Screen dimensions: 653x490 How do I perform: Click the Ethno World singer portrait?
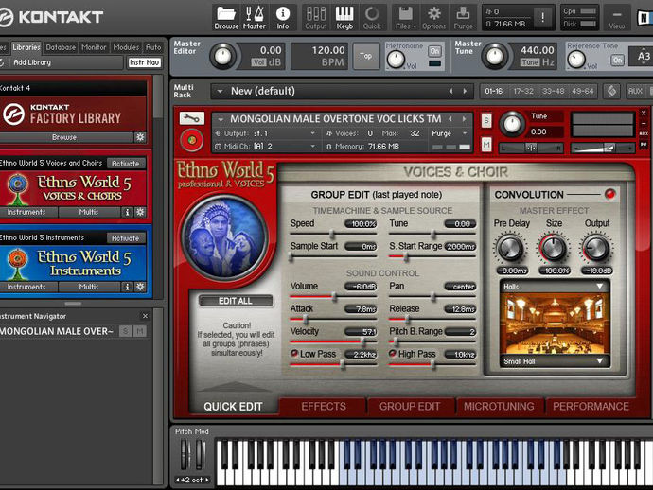(x=225, y=237)
